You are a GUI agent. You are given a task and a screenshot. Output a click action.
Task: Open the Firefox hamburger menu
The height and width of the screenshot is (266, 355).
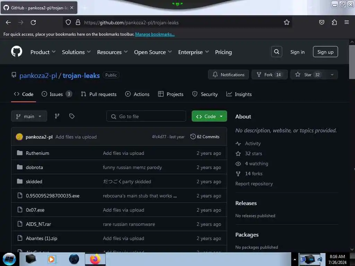pyautogui.click(x=346, y=22)
